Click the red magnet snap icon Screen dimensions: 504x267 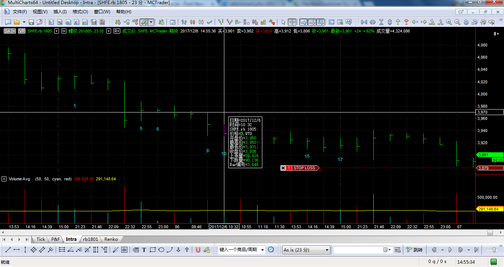click(198, 250)
